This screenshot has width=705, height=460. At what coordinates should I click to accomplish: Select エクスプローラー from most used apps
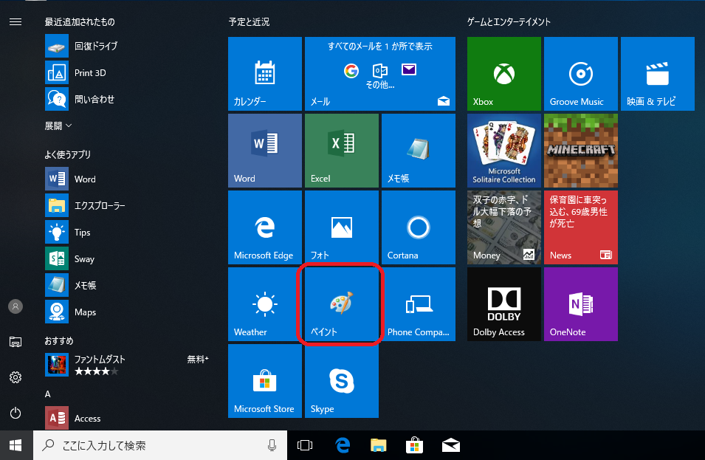click(x=100, y=205)
